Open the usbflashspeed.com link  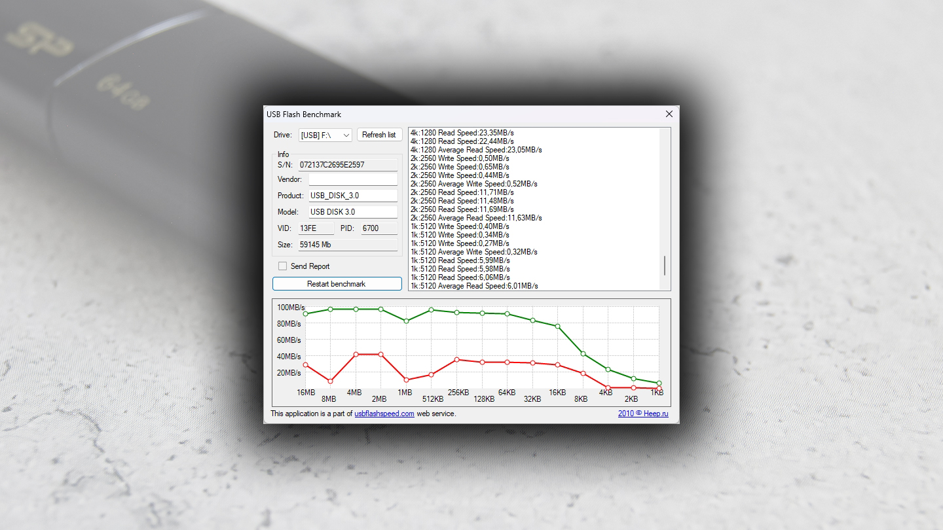point(384,414)
